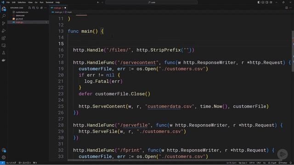
Task: Change CRLF line ending in status bar
Action: click(259, 163)
